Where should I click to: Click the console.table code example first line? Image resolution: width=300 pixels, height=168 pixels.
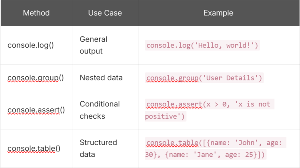[215, 143]
